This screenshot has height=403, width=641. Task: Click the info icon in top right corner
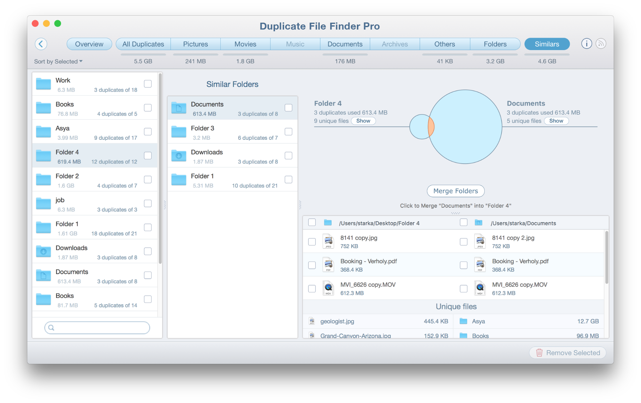(x=586, y=44)
